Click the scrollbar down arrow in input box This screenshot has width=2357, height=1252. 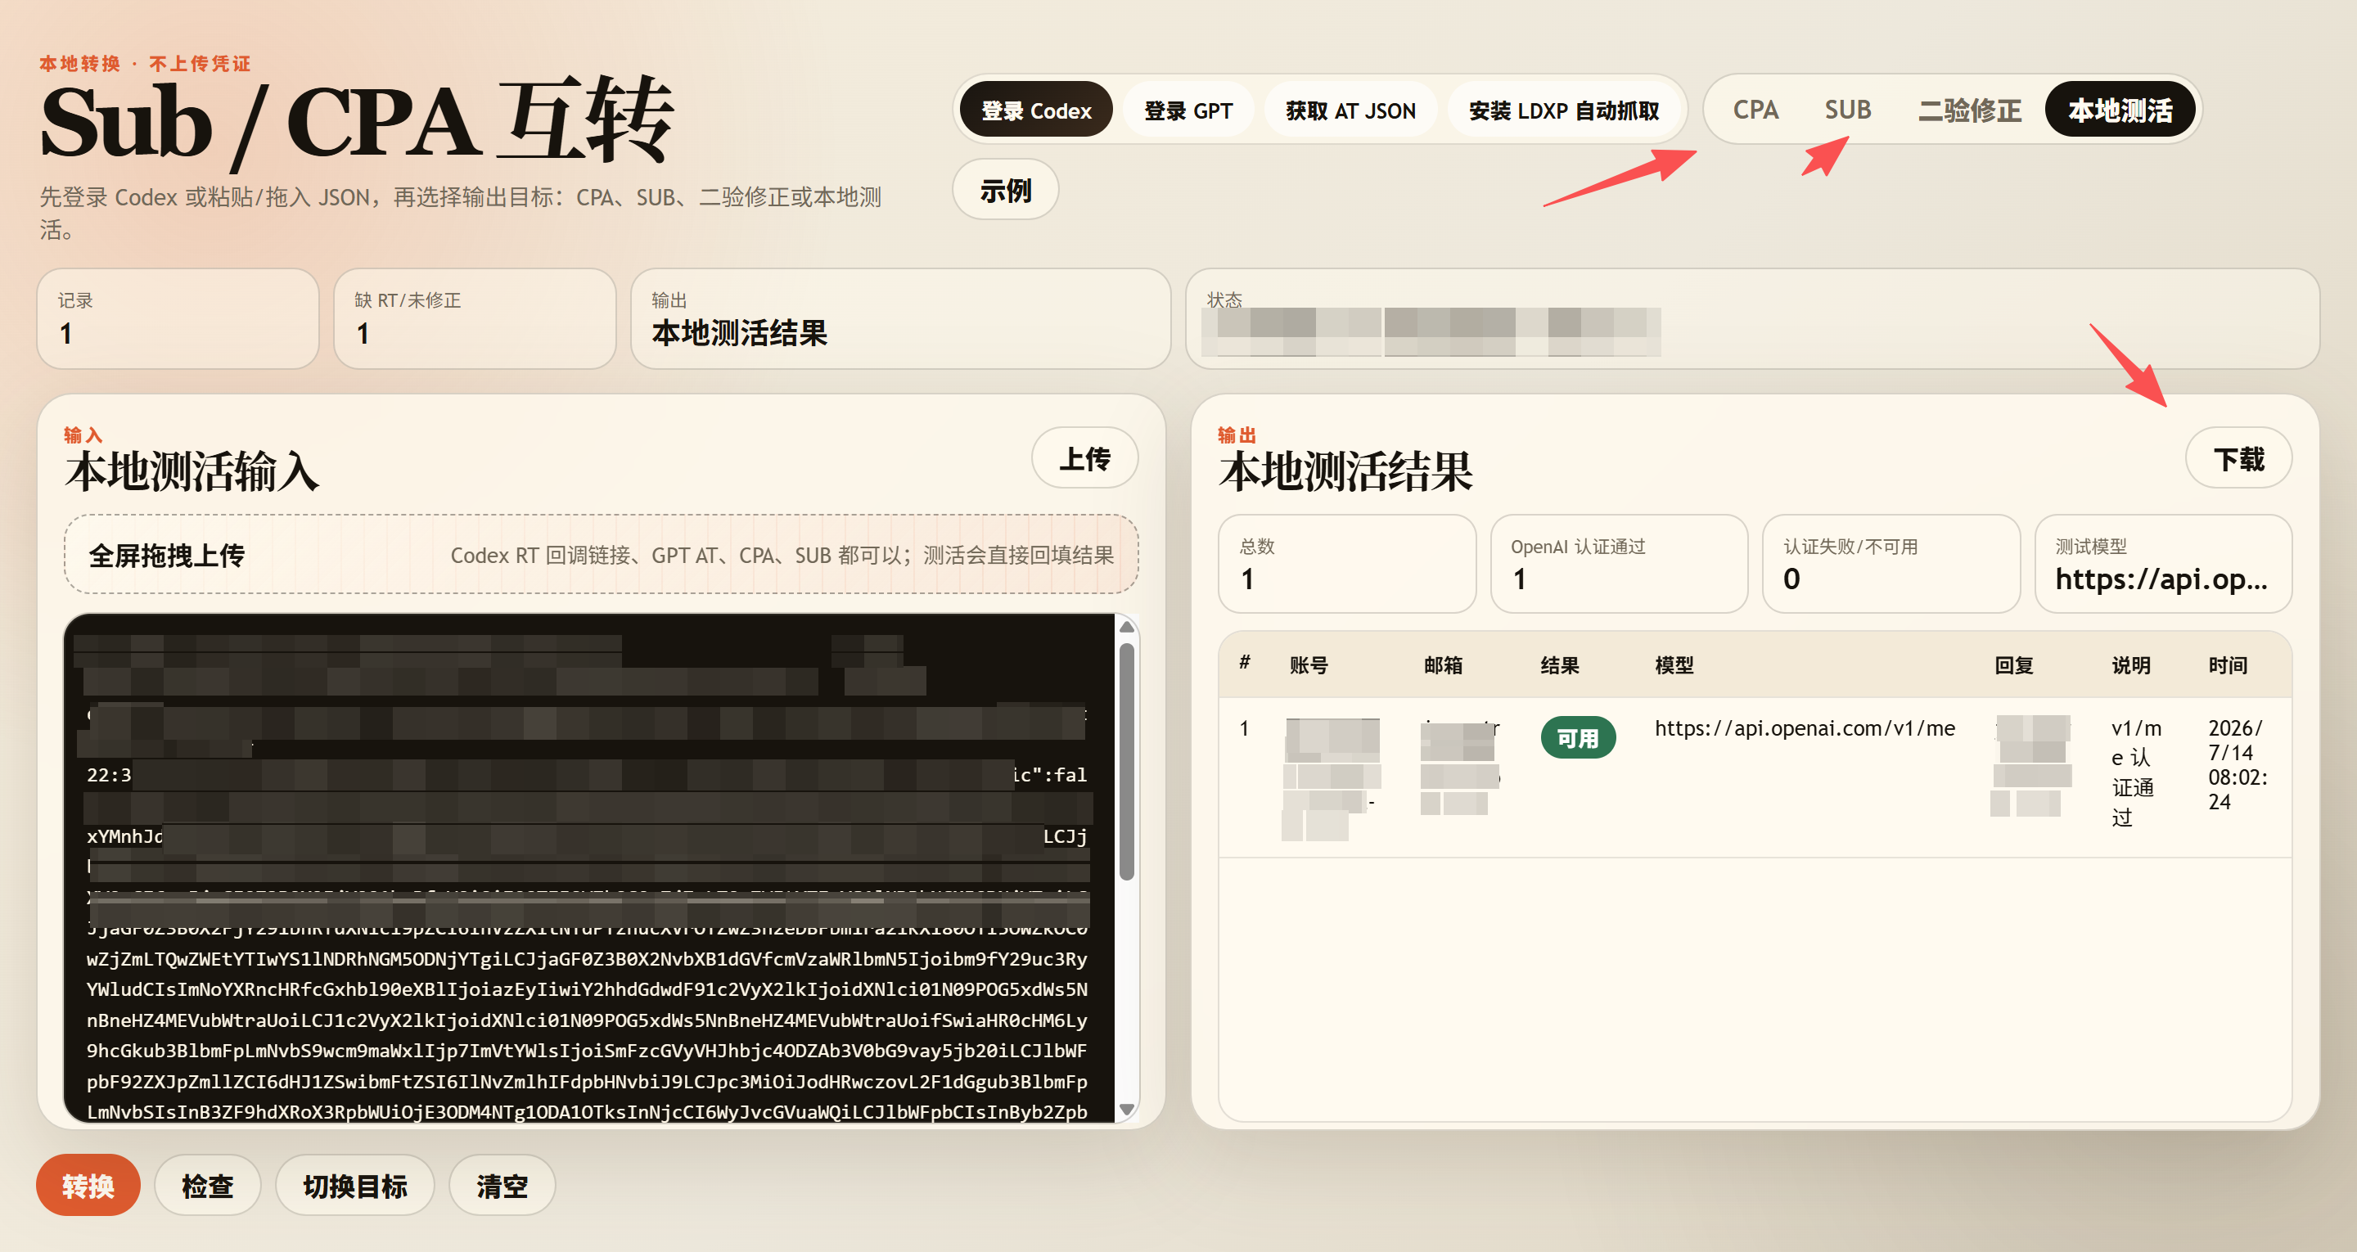[x=1127, y=1110]
